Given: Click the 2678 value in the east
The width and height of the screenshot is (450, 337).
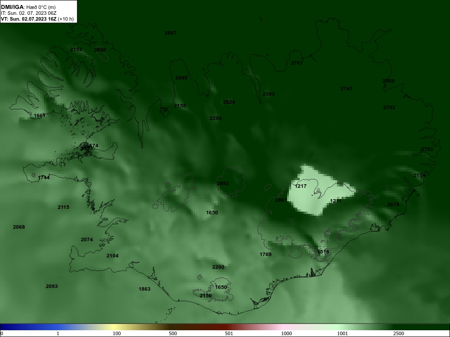Looking at the screenshot, I should (x=393, y=204).
